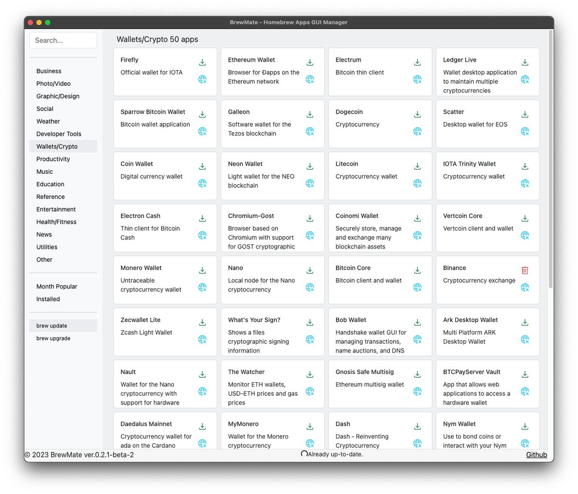Viewport: 578px width, 494px height.
Task: Download Ledger Live
Action: click(525, 62)
